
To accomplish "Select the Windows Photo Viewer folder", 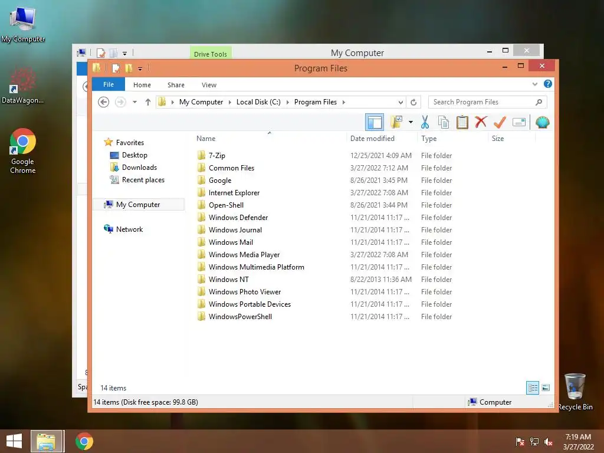I will click(245, 291).
